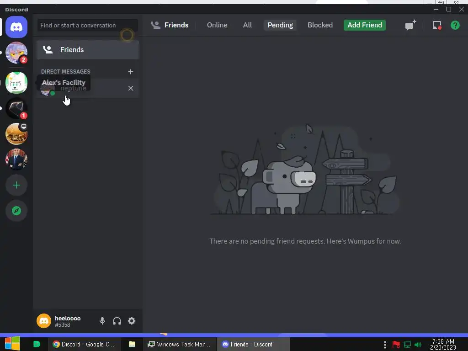This screenshot has height=351, width=468.
Task: Focus the Find or start a conversation box
Action: pos(87,26)
